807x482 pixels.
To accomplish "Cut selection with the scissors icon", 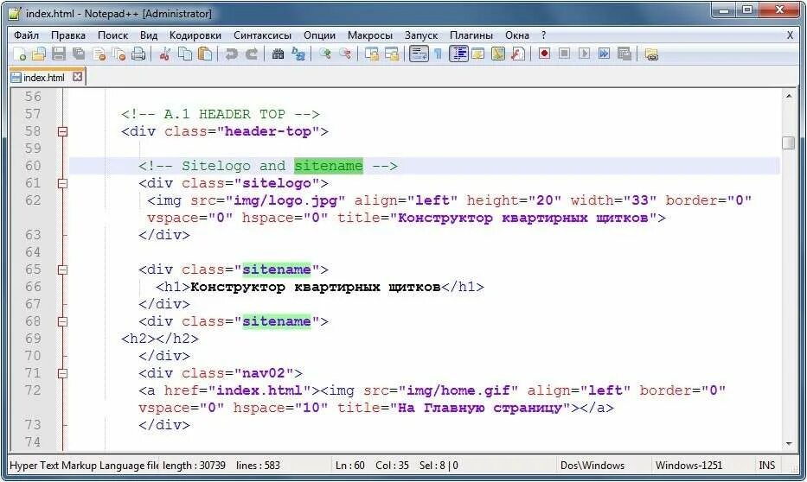I will pos(164,54).
